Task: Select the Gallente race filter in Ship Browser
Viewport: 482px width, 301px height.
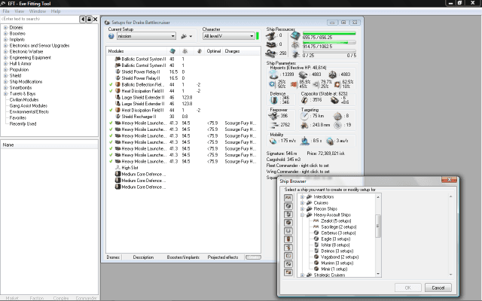Action: point(288,214)
